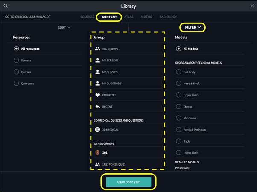Image resolution: width=257 pixels, height=192 pixels.
Task: Select the Screens resource radio button
Action: click(16, 61)
